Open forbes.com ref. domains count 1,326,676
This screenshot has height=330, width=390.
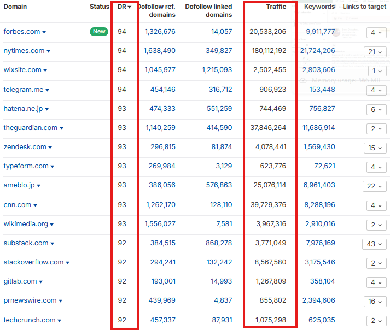(160, 32)
